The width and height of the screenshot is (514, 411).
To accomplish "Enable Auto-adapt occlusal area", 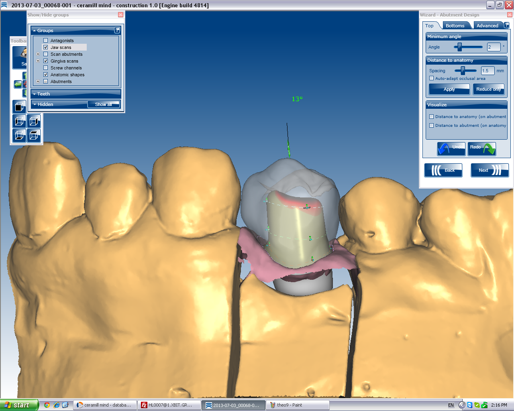I will tap(432, 78).
